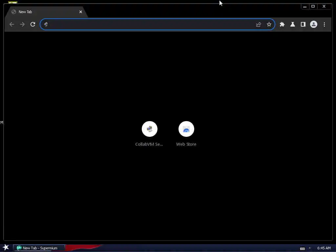Close the Supermium window
This screenshot has height=252, width=336.
[x=324, y=7]
